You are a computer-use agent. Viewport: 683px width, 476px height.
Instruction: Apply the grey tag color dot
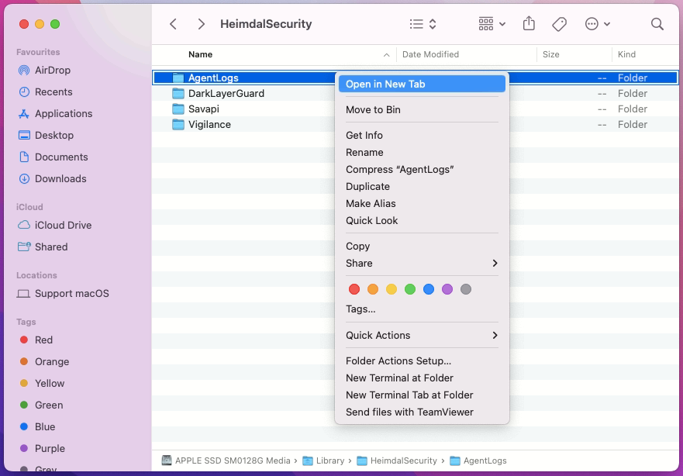(x=466, y=289)
